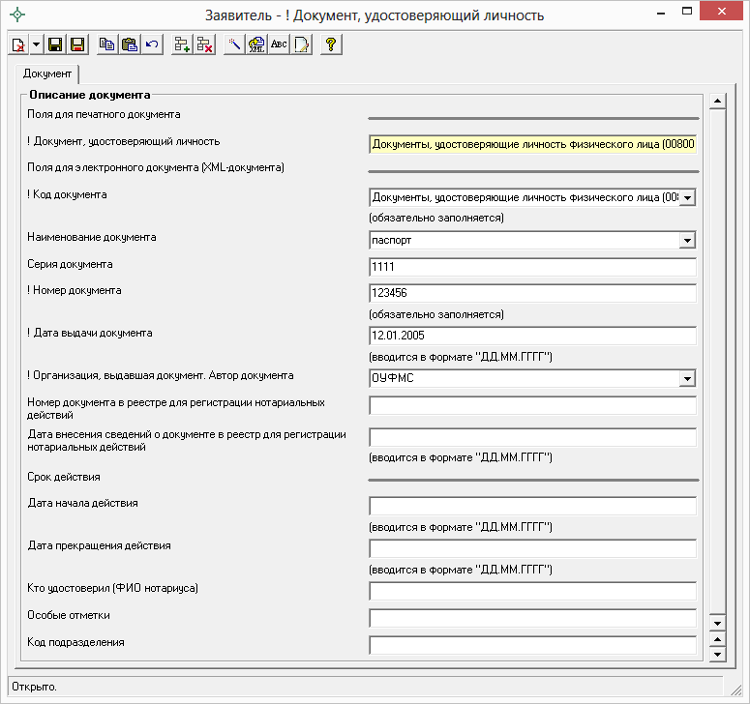This screenshot has height=704, width=750.
Task: Click the Дата начала действия field
Action: pos(532,506)
